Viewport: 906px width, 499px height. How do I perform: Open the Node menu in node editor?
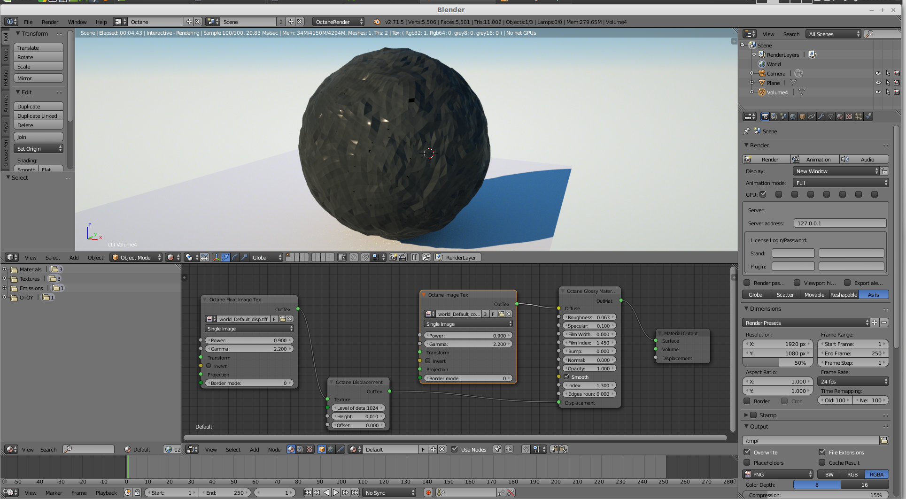coord(274,449)
